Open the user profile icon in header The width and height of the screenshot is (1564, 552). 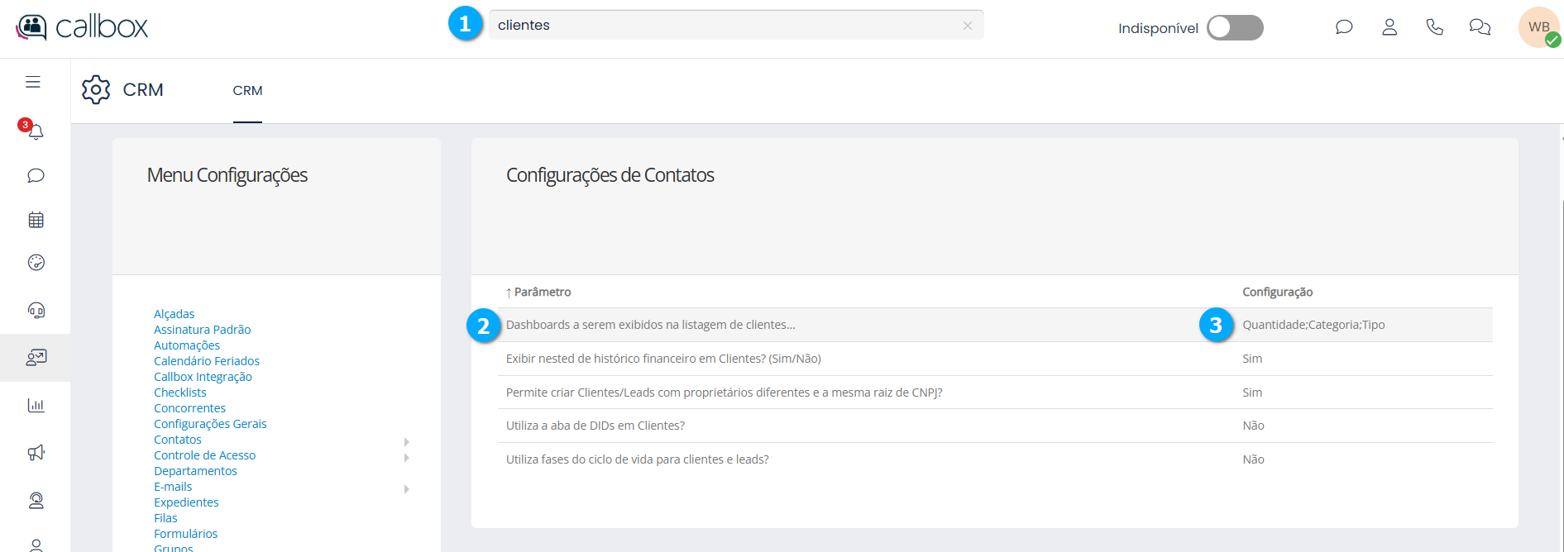pyautogui.click(x=1389, y=27)
